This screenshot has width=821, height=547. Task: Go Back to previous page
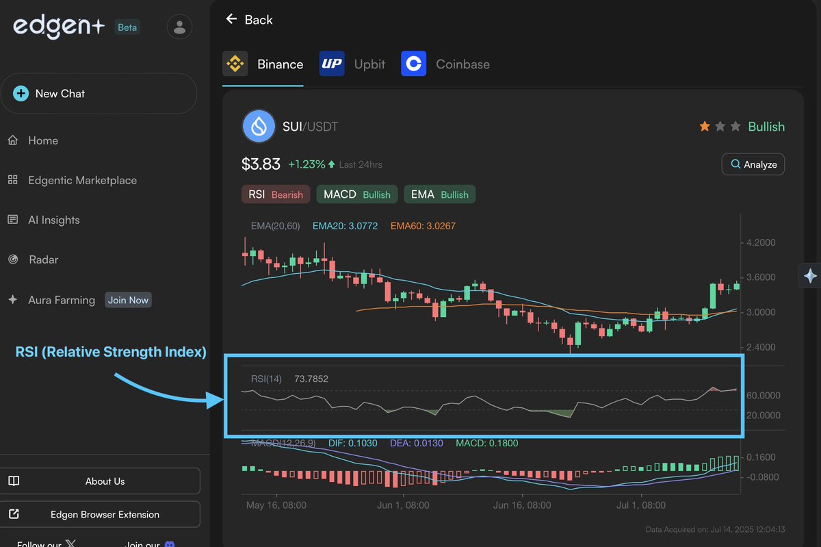point(249,19)
